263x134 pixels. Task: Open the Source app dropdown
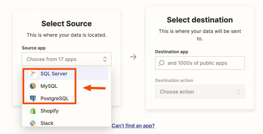(x=67, y=59)
